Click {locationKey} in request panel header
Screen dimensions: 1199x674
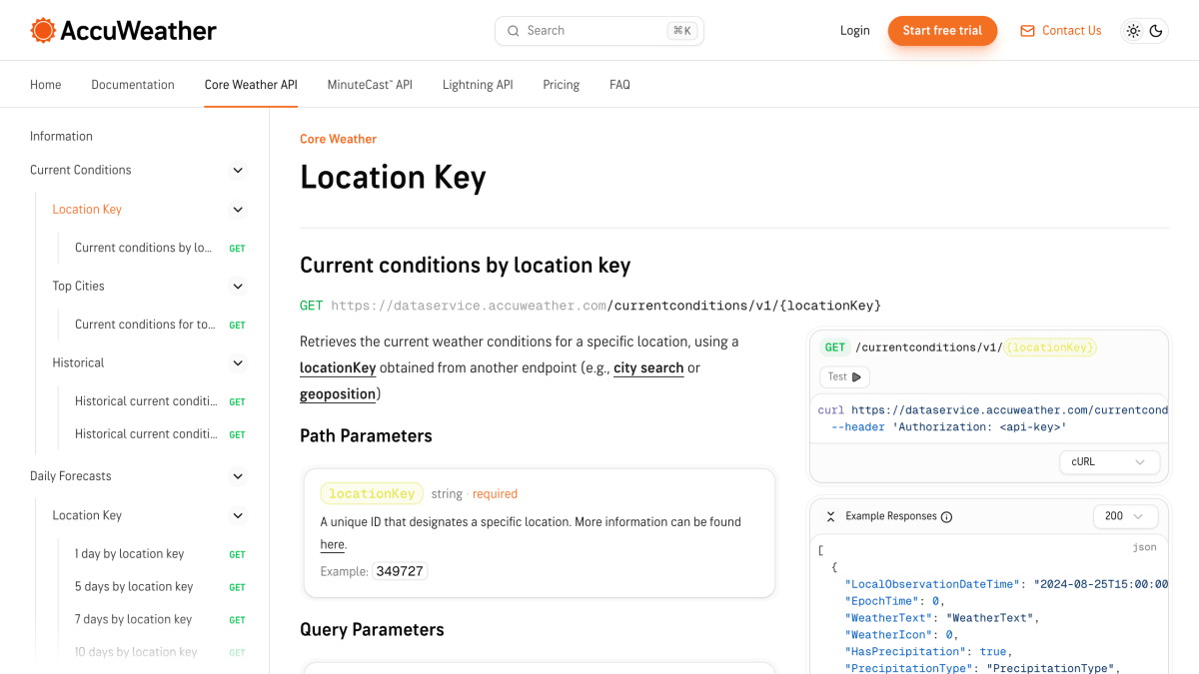pos(1051,347)
